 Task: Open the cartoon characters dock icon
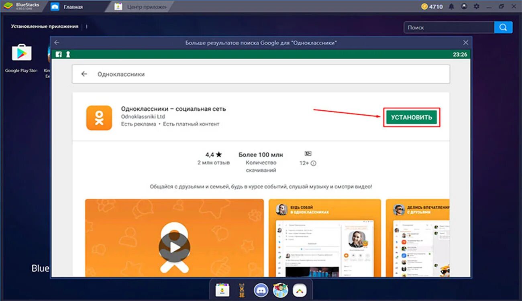pos(280,290)
